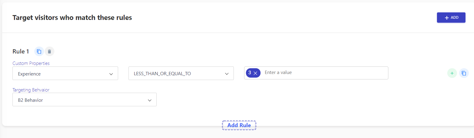
Task: Click the chevron arrow in B2 Behavior field
Action: 149,100
